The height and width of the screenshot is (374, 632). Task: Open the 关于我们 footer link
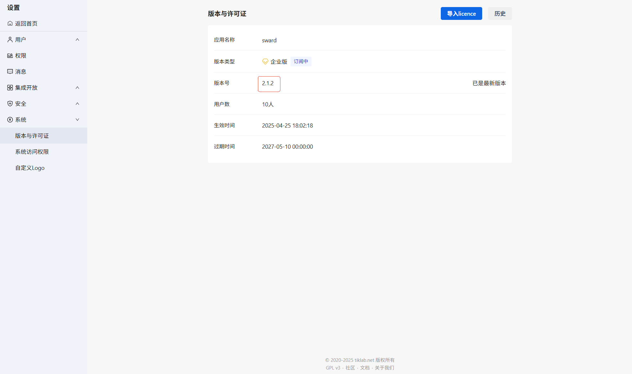(x=384, y=368)
